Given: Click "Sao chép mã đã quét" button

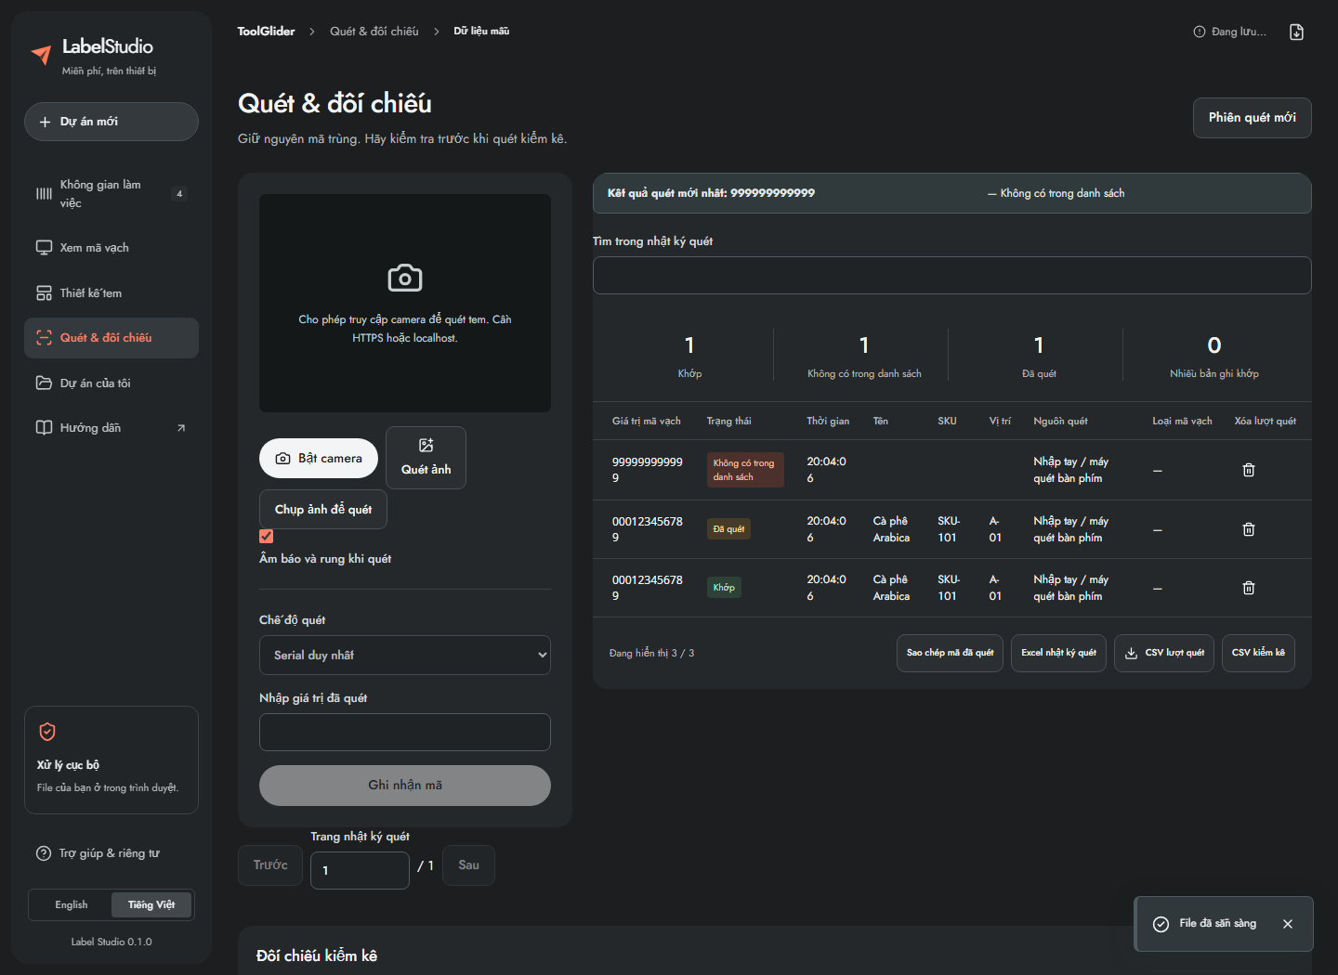Looking at the screenshot, I should [x=950, y=653].
